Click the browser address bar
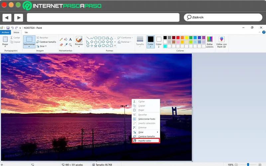 pyautogui.click(x=103, y=18)
